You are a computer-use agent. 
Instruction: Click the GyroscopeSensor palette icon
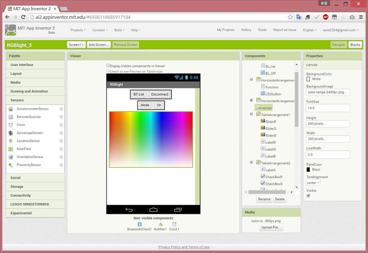point(11,133)
